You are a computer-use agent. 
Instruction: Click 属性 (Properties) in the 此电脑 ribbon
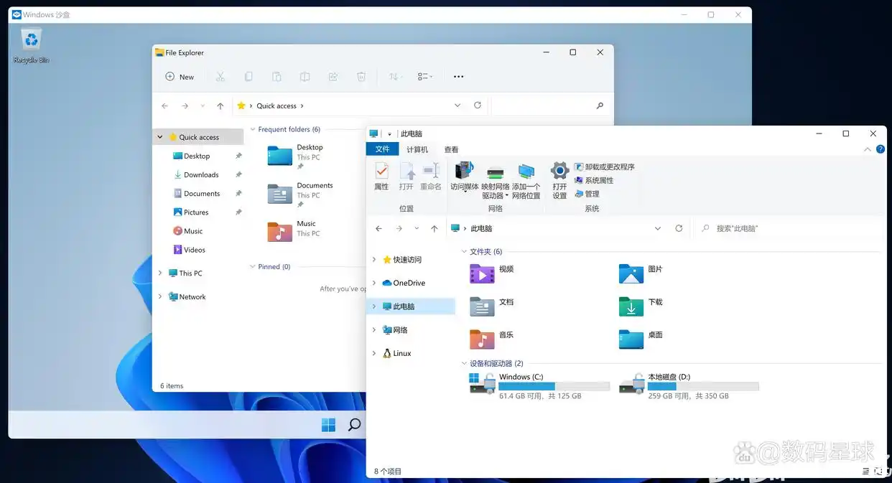tap(381, 176)
